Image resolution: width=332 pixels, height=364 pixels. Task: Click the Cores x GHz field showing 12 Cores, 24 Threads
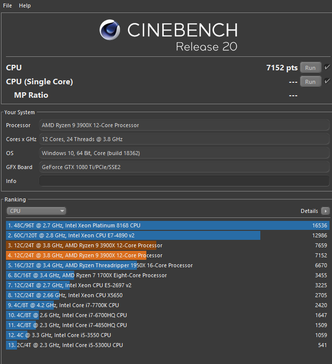coord(184,139)
